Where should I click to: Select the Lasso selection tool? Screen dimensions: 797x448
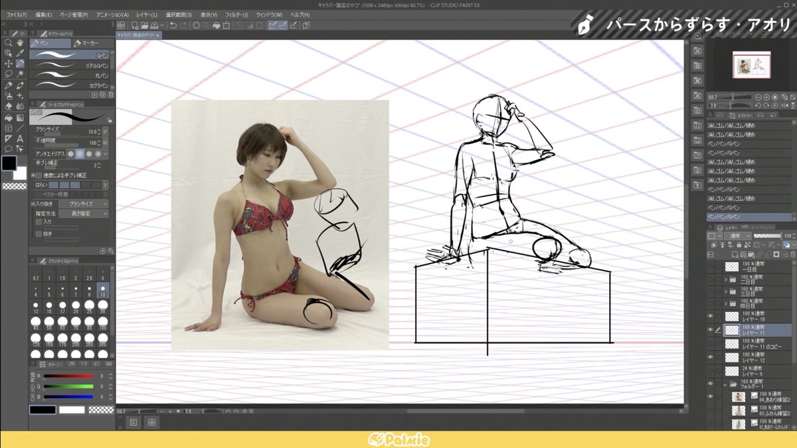pyautogui.click(x=8, y=74)
